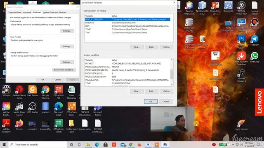Switch to the Hardware tab

pyautogui.click(x=27, y=12)
